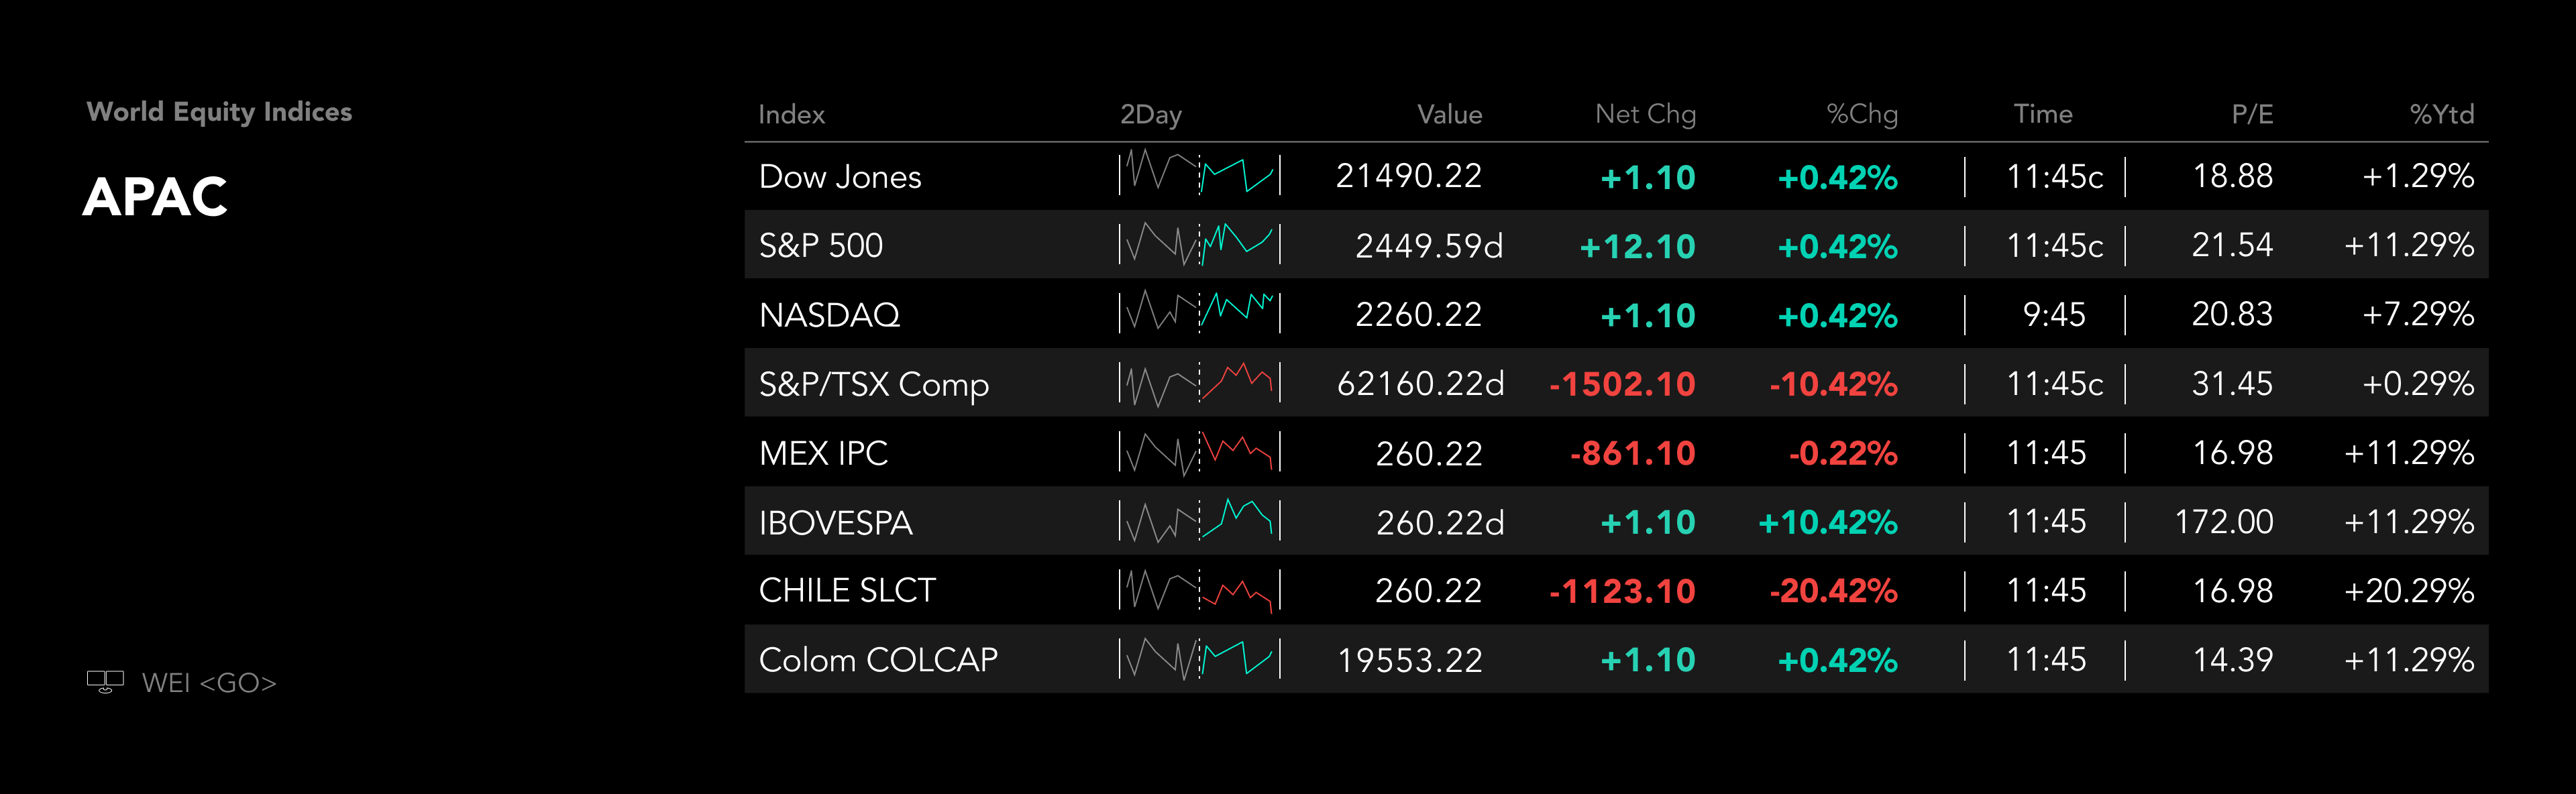Click the World Equity Indices title
The image size is (2576, 794).
(x=219, y=112)
